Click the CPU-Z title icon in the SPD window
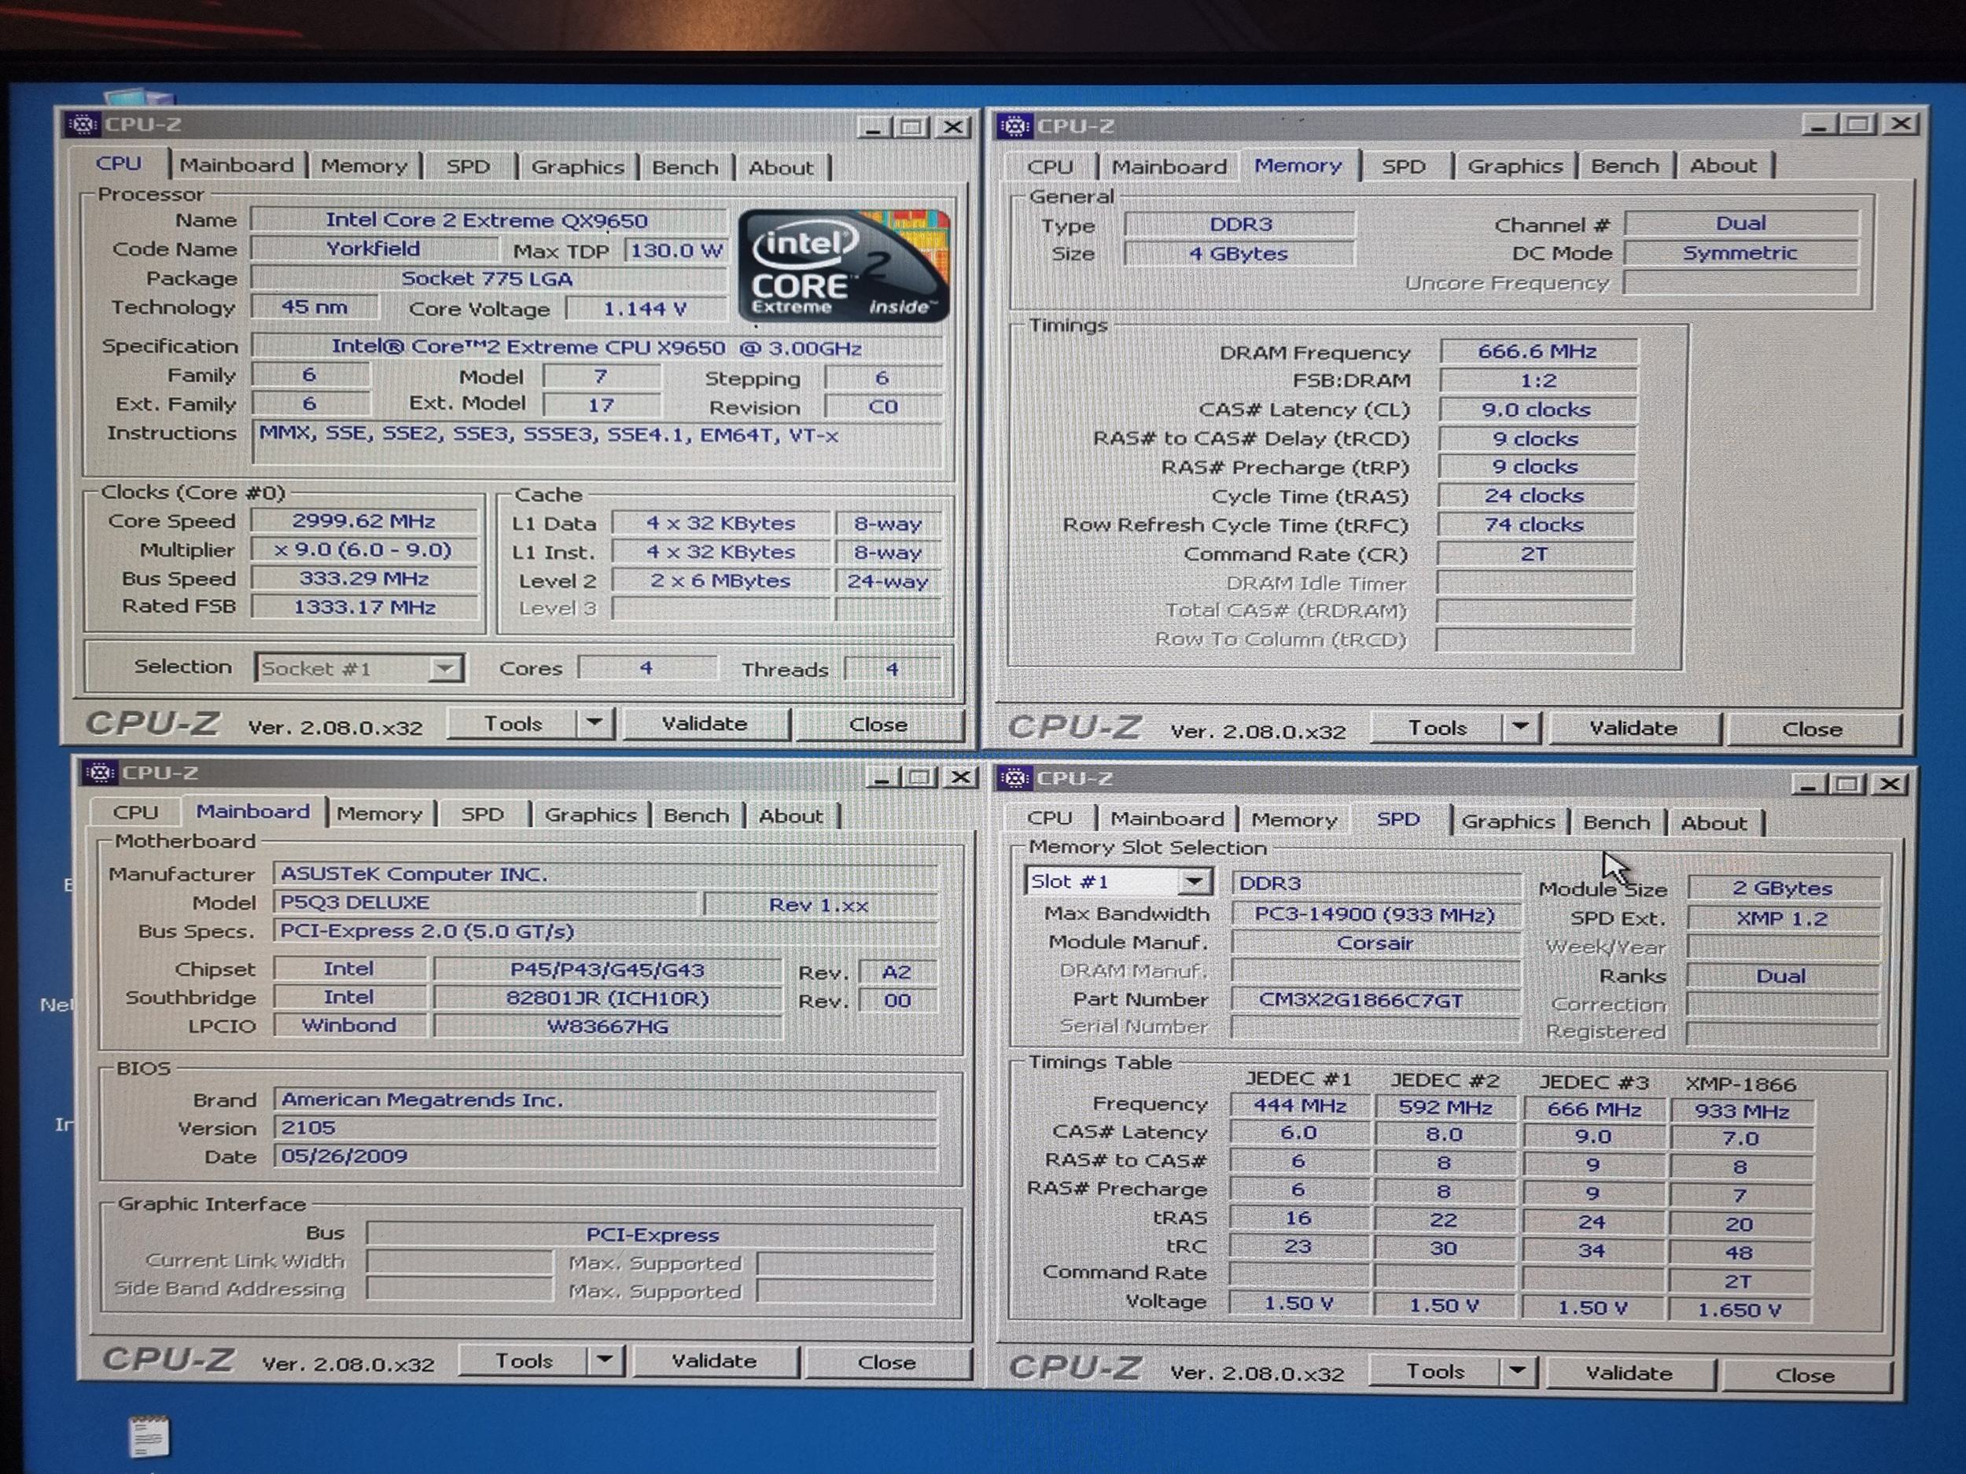This screenshot has width=1966, height=1474. click(1014, 778)
